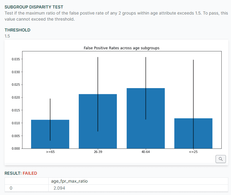Click the magnifier zoom icon below chart

point(221,159)
